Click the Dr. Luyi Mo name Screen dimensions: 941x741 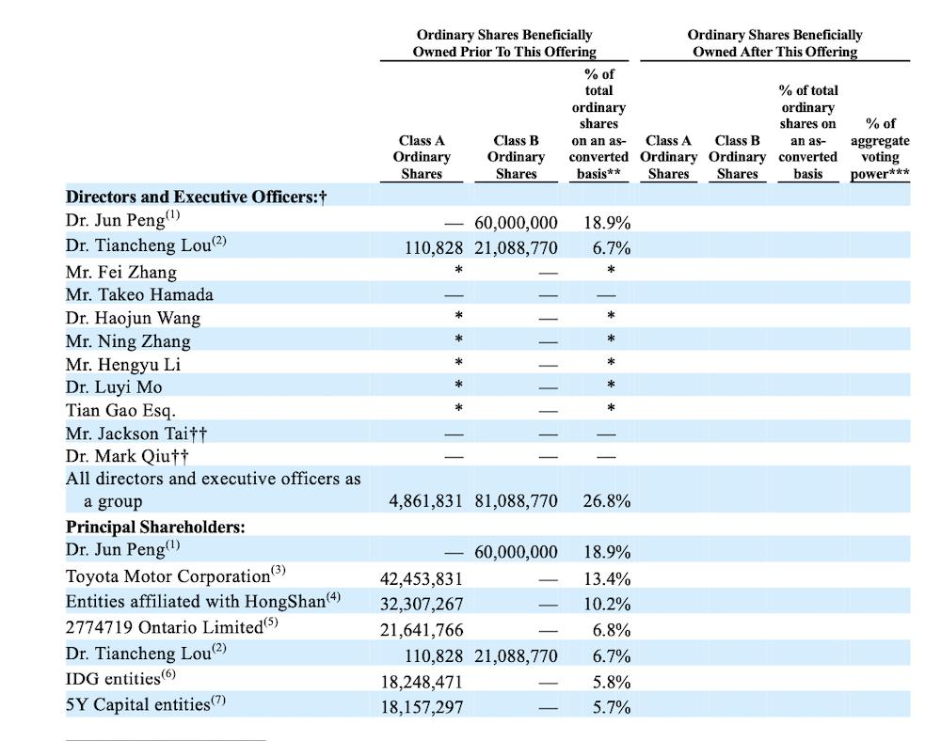pyautogui.click(x=114, y=386)
